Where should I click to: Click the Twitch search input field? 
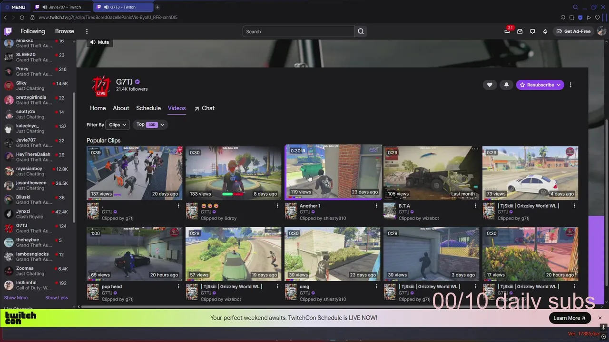pos(299,31)
